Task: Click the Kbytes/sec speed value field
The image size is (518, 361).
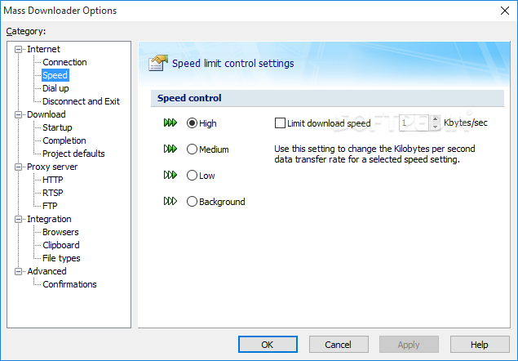Action: (x=413, y=123)
